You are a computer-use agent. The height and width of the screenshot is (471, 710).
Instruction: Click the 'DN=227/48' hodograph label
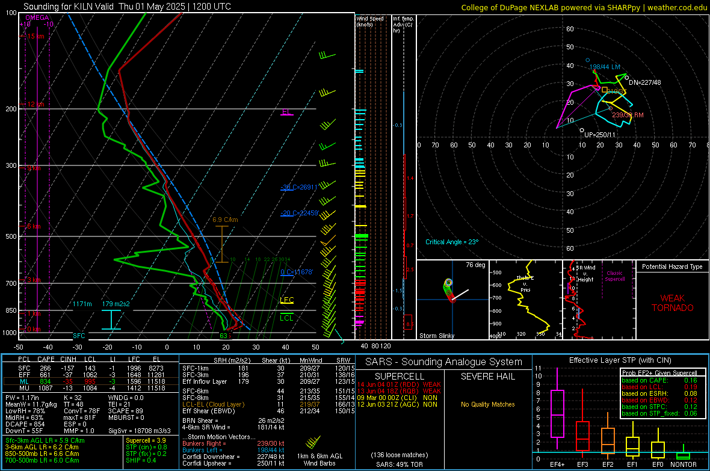click(x=644, y=82)
